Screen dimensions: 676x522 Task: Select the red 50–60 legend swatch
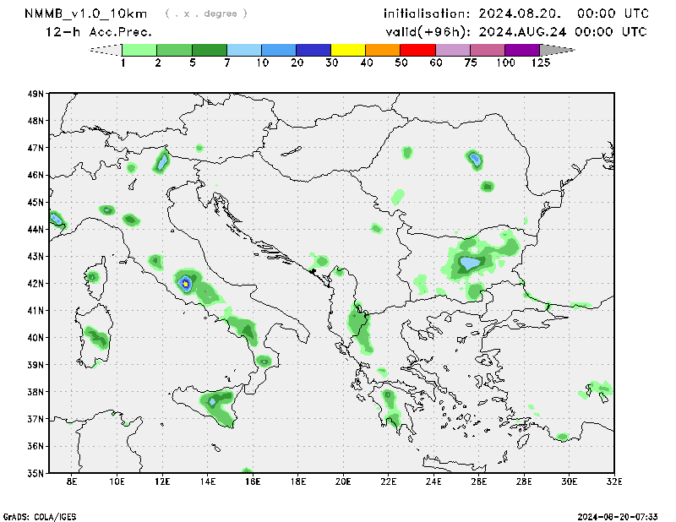(x=418, y=50)
